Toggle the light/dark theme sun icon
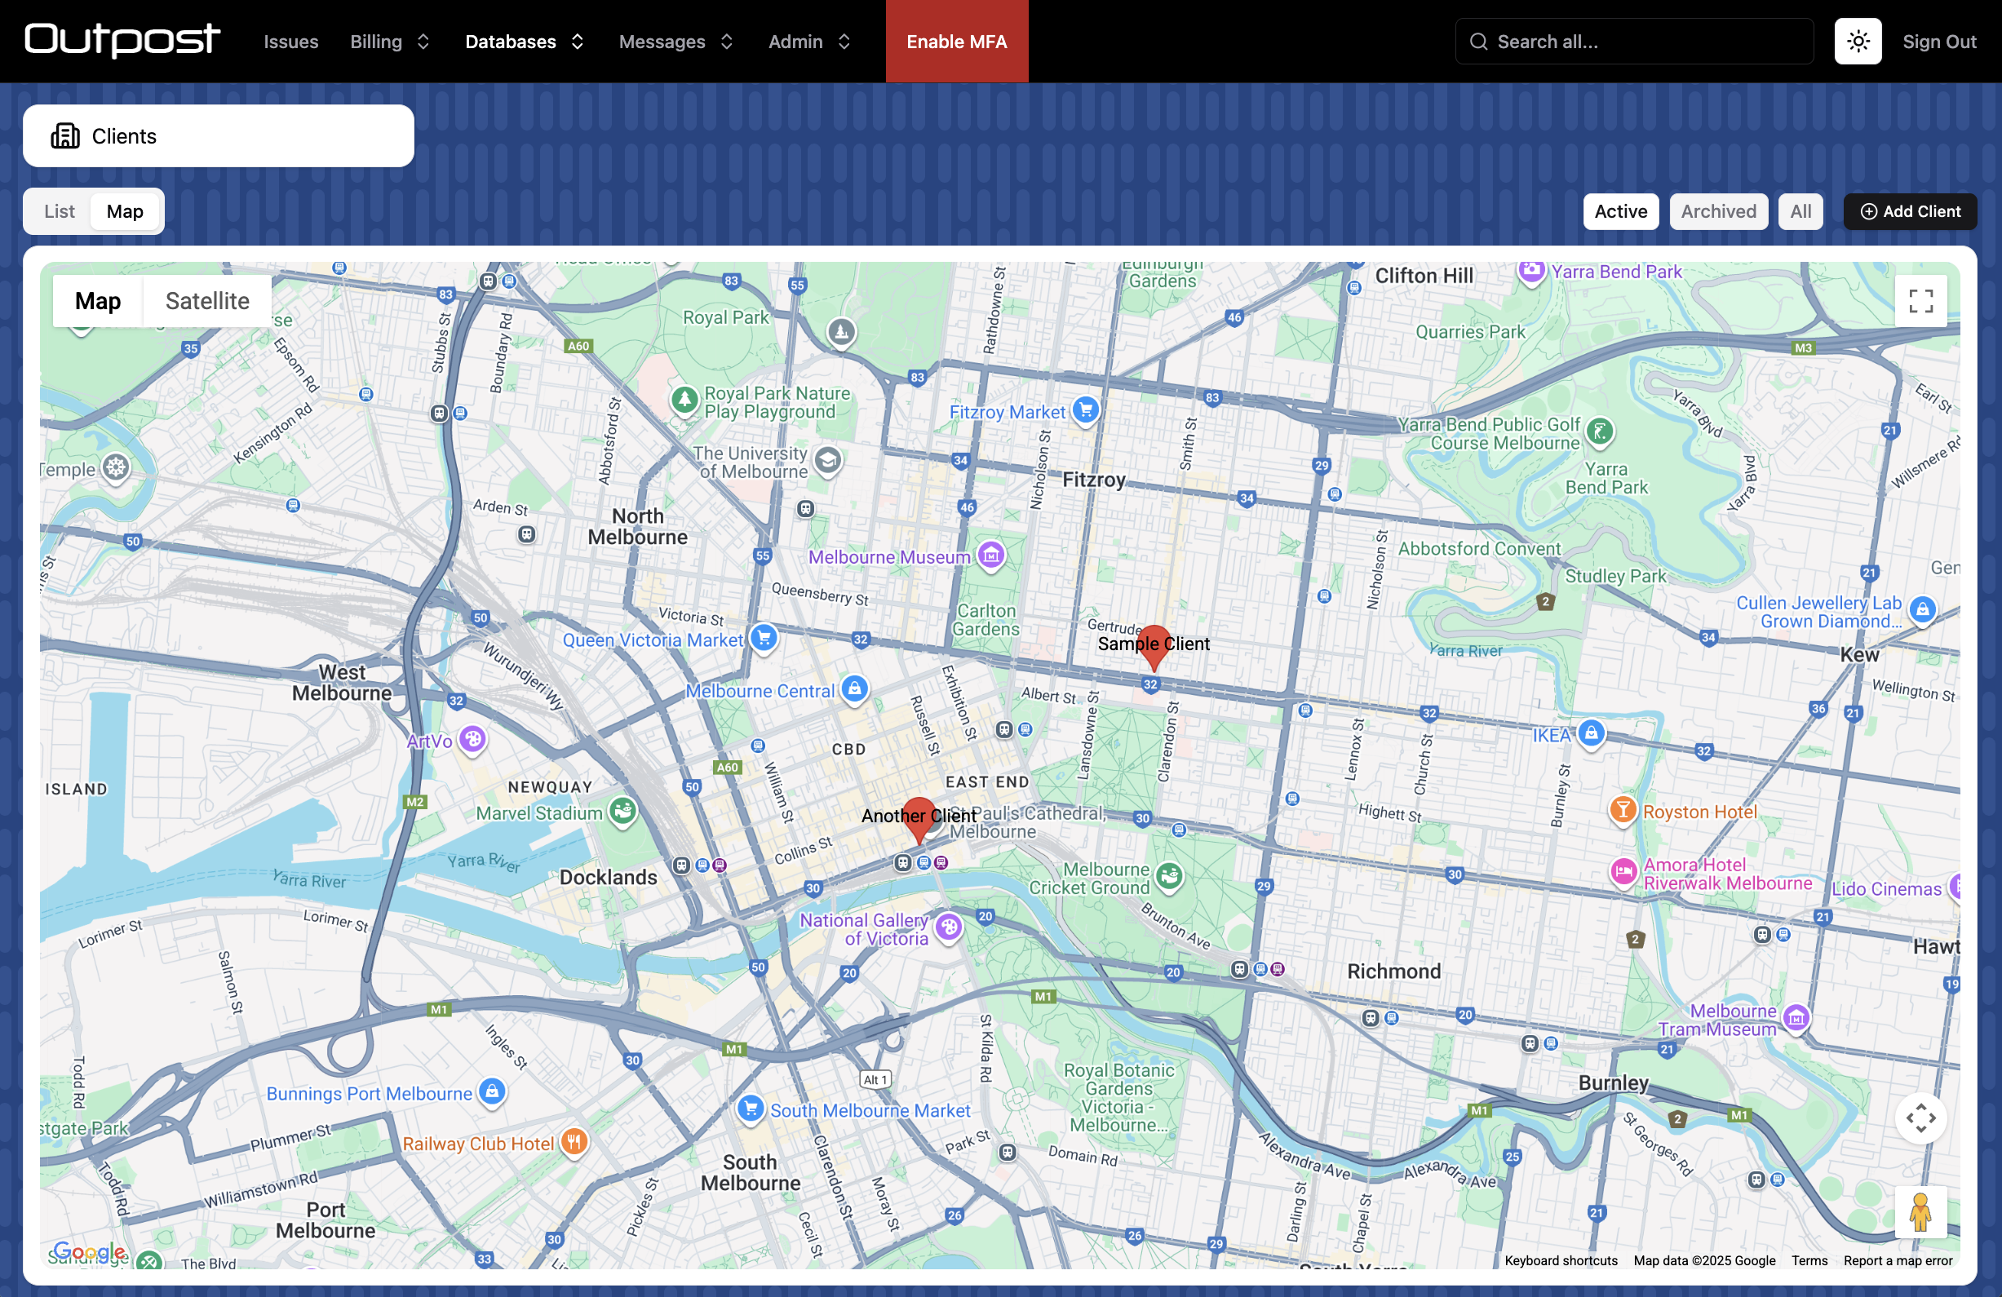This screenshot has width=2002, height=1297. (1858, 40)
